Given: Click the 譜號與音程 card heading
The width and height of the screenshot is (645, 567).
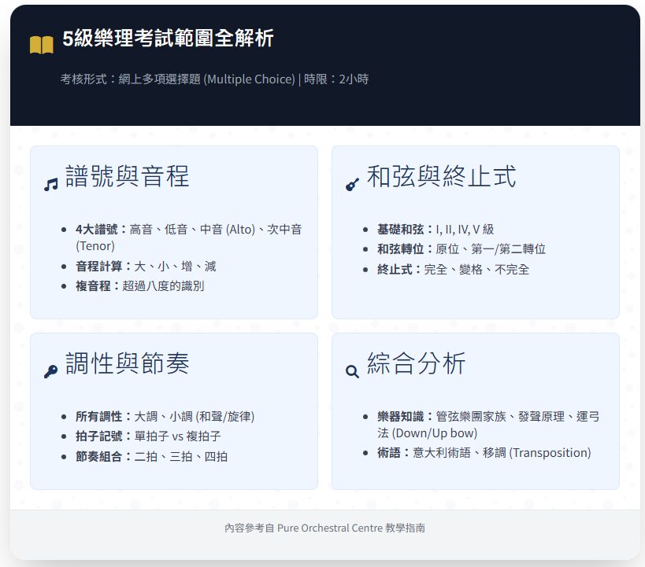Looking at the screenshot, I should click(x=127, y=177).
